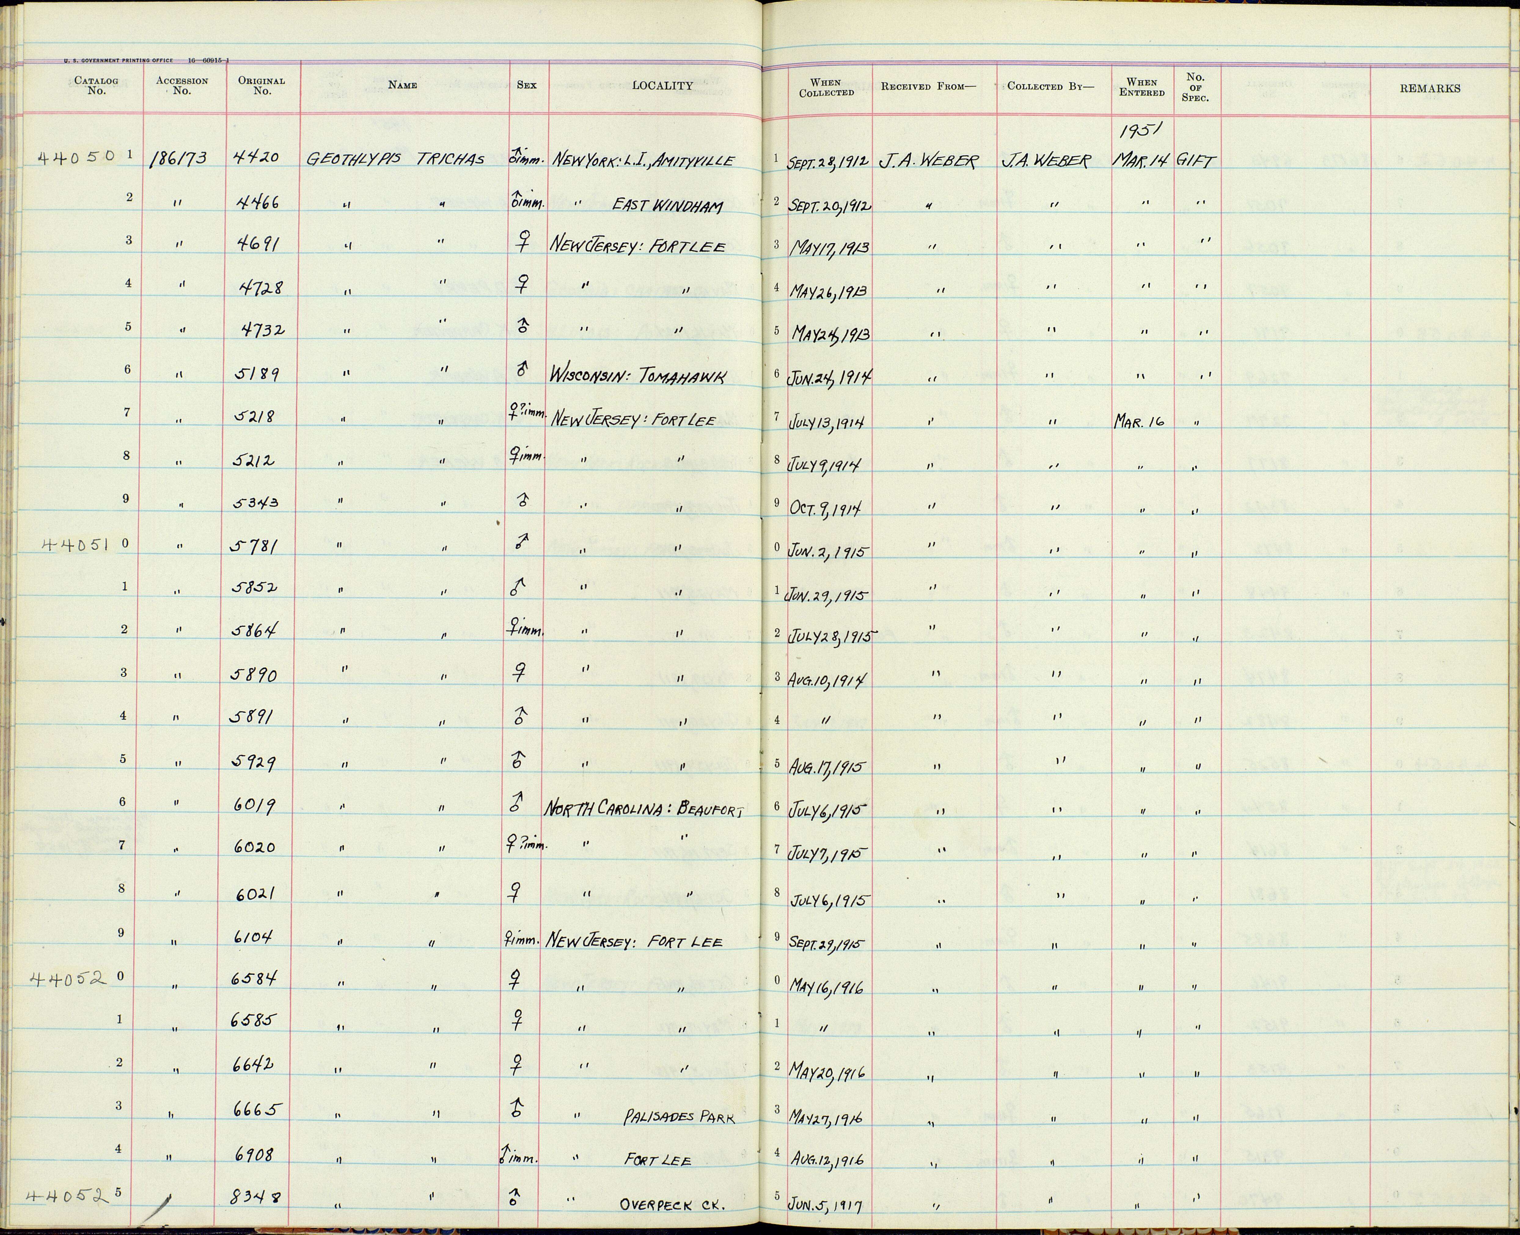Click the 'Collected By—' column header
The height and width of the screenshot is (1235, 1520).
1051,87
